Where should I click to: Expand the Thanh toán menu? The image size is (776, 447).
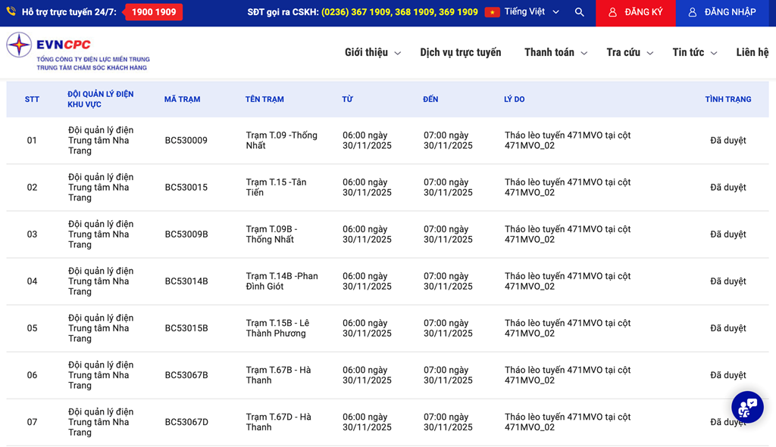point(555,52)
